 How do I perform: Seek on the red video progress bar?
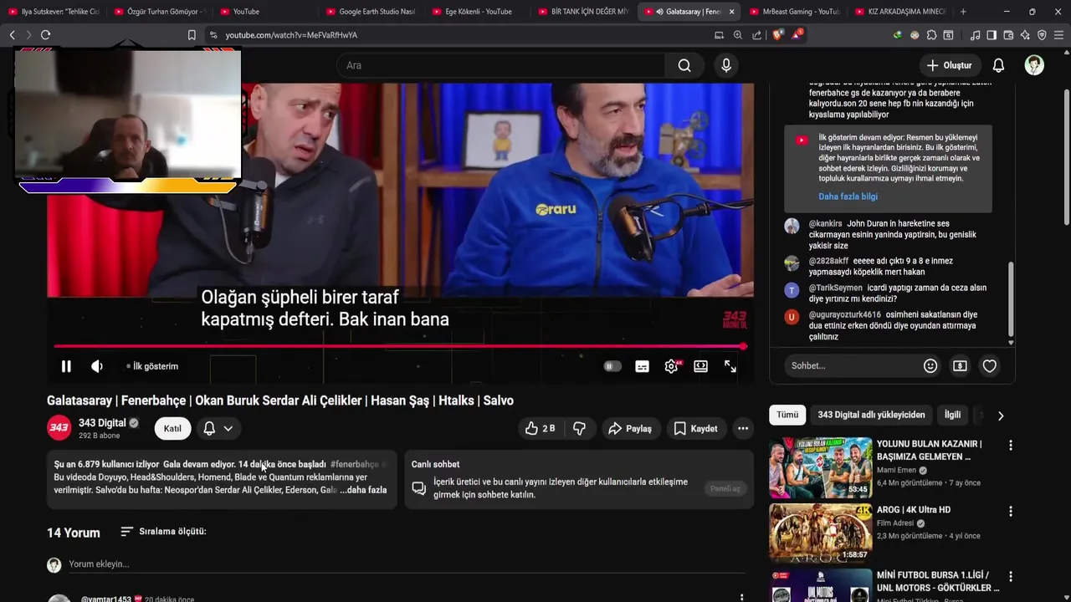(399, 346)
